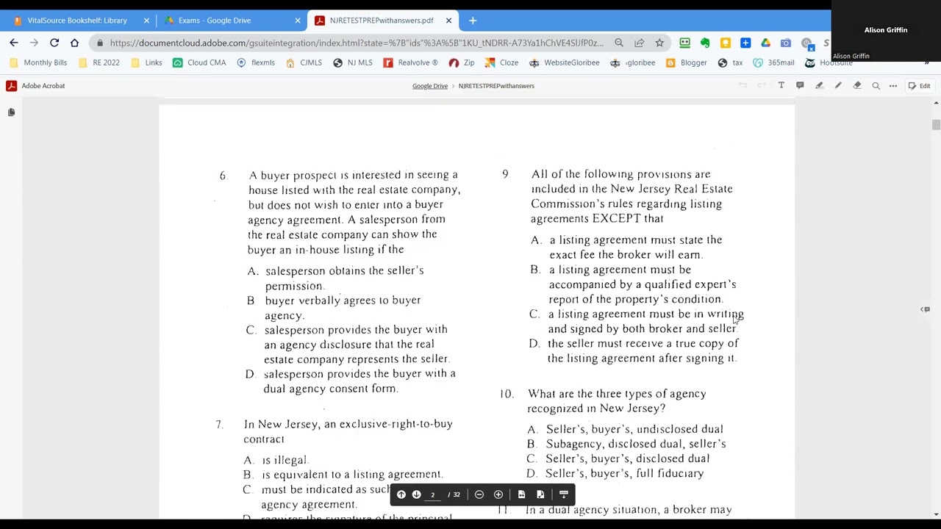Open the Blogger bookmark

(x=687, y=63)
